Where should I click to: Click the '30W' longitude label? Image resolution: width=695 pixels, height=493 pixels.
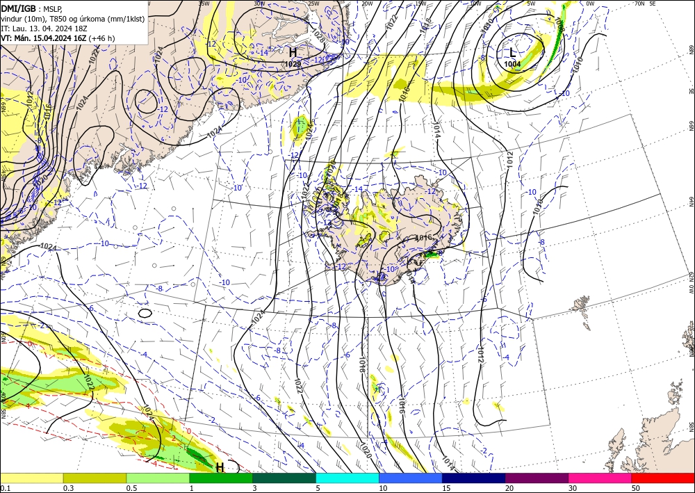pyautogui.click(x=259, y=3)
